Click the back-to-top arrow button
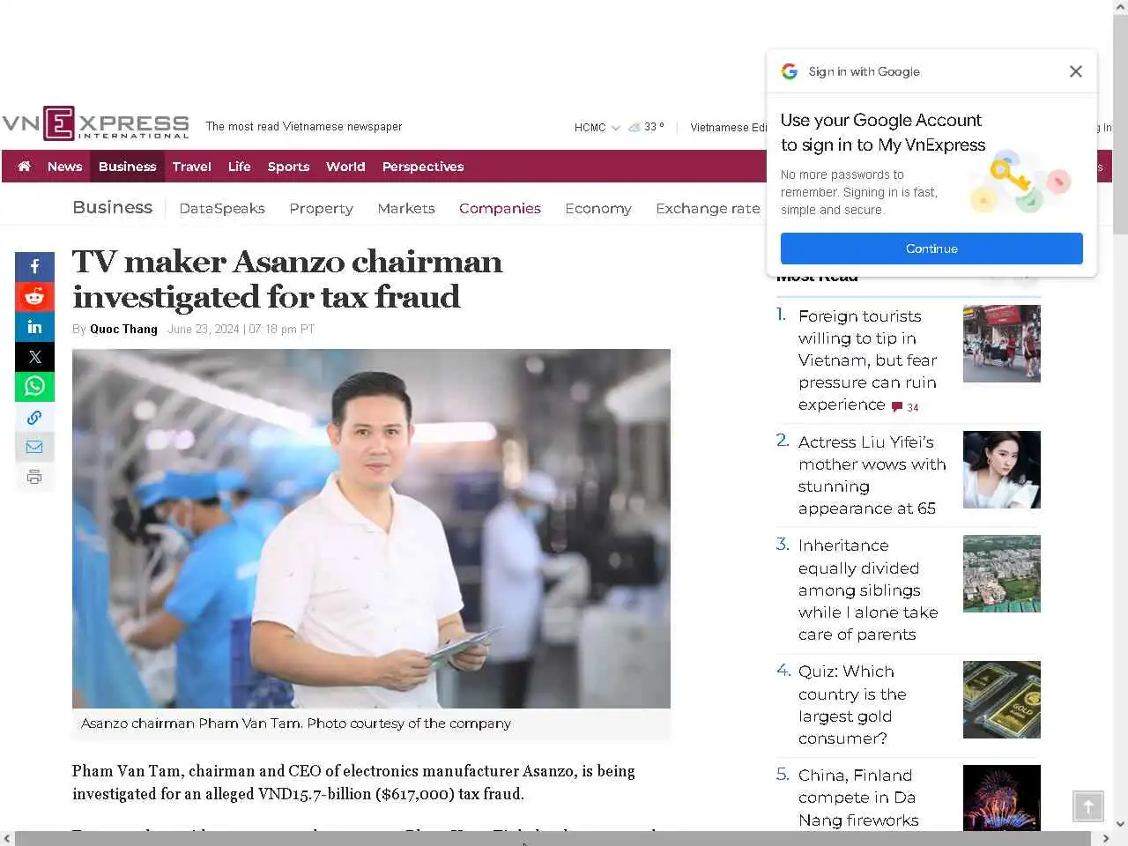The image size is (1128, 846). (1087, 806)
